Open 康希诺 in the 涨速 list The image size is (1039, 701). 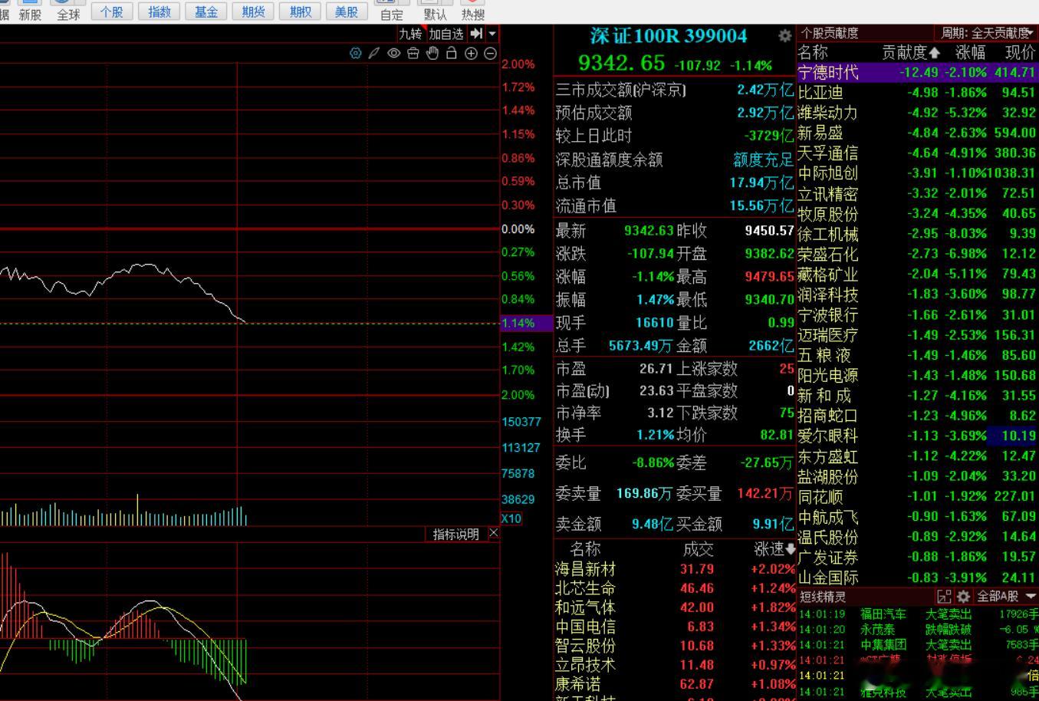pos(676,684)
